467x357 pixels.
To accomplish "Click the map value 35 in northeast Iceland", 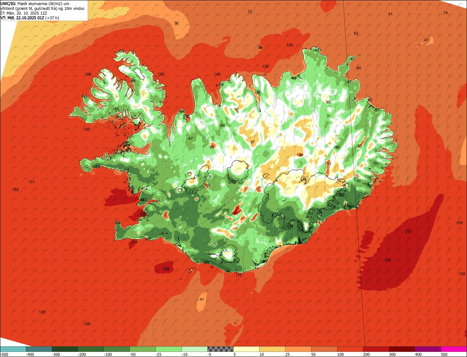I will pyautogui.click(x=328, y=103).
